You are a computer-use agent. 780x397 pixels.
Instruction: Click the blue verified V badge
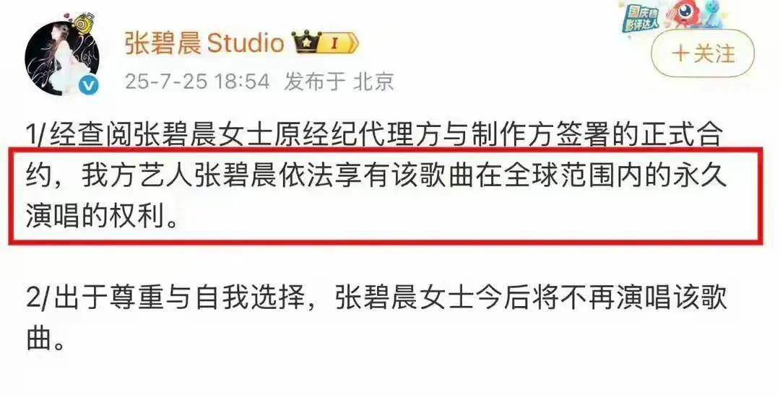89,86
